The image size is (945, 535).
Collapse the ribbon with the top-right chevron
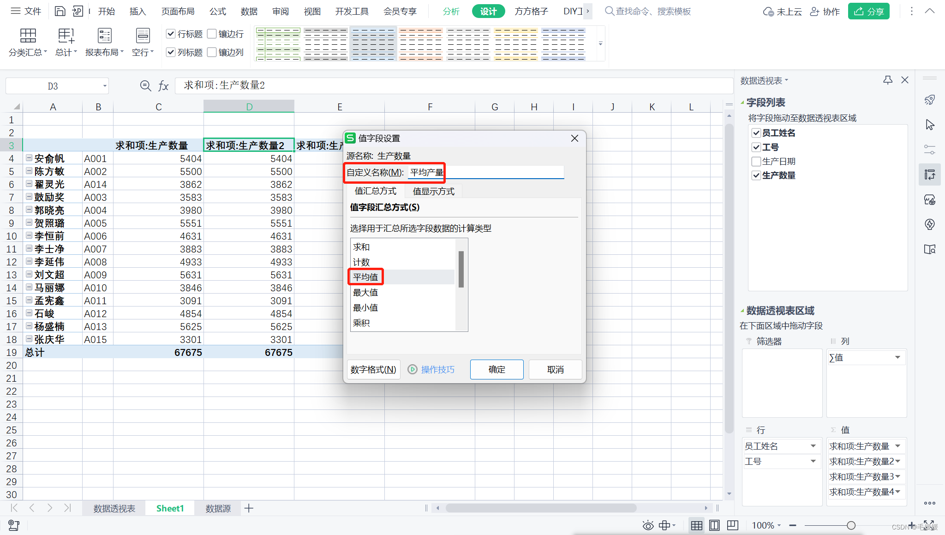click(x=930, y=11)
